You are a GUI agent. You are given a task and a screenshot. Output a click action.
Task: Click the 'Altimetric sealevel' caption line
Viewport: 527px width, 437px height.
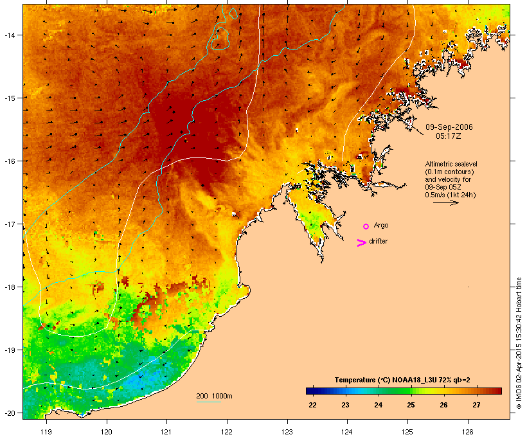451,164
